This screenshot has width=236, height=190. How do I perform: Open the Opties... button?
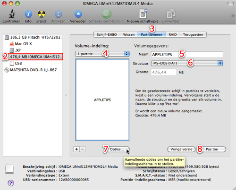click(117, 149)
